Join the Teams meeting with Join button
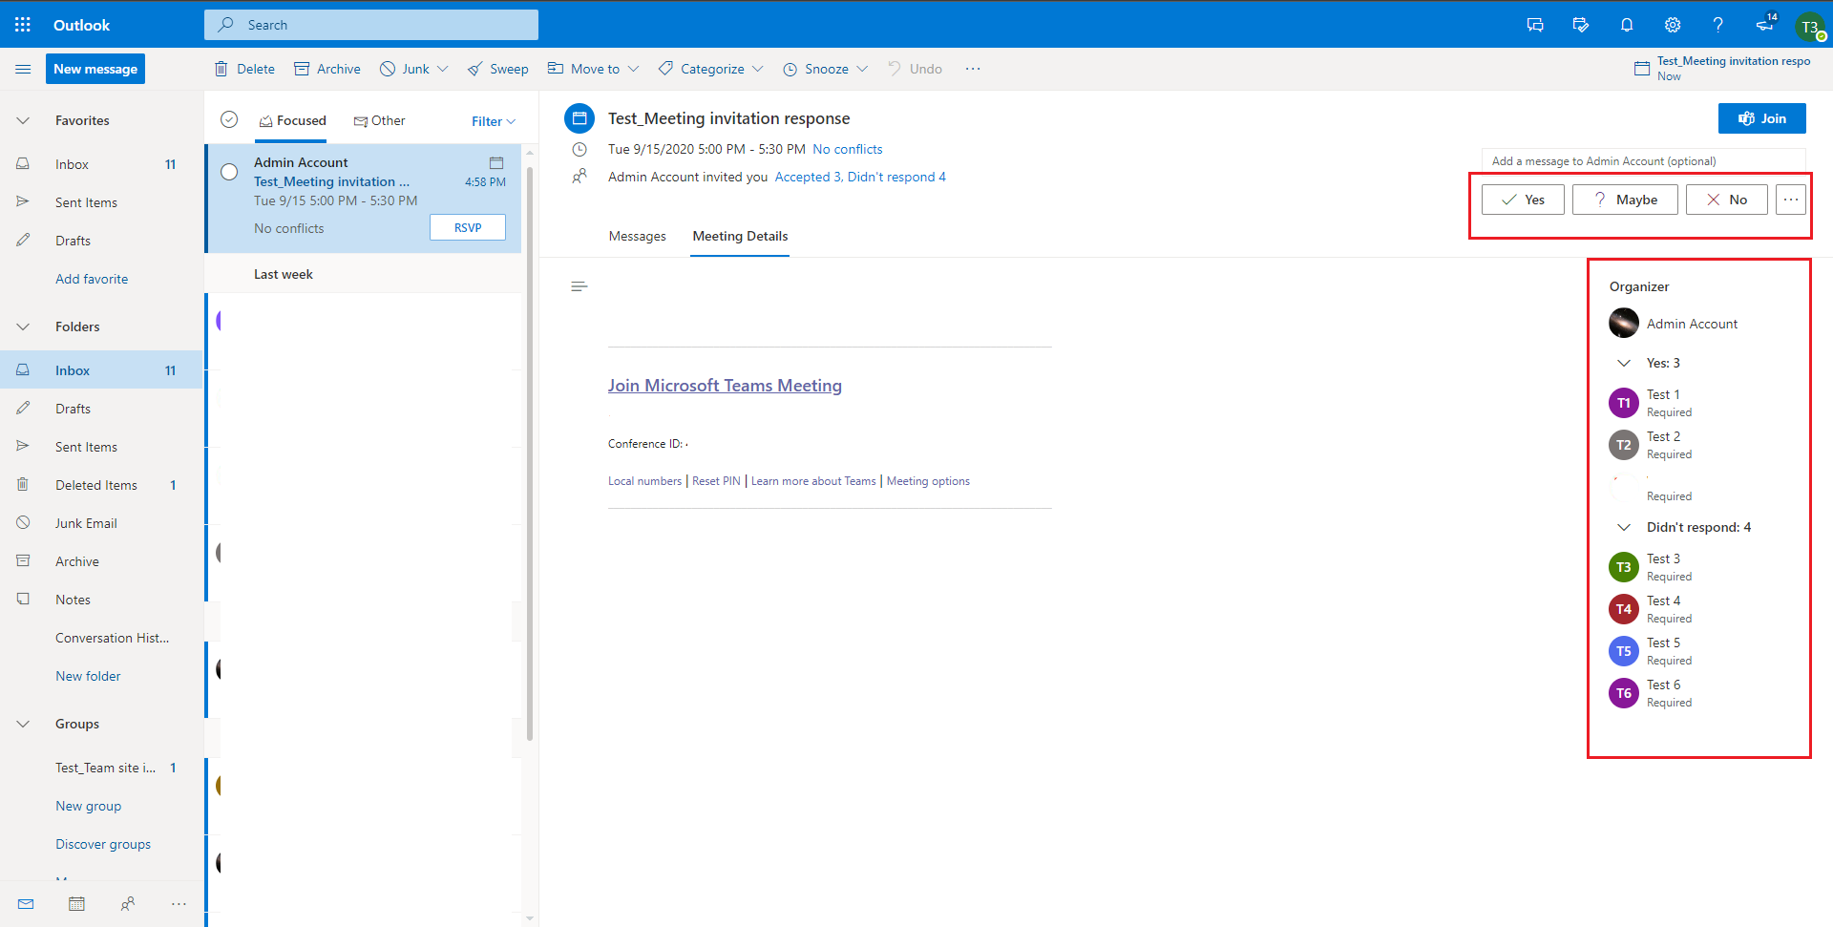This screenshot has height=927, width=1833. (x=1762, y=118)
